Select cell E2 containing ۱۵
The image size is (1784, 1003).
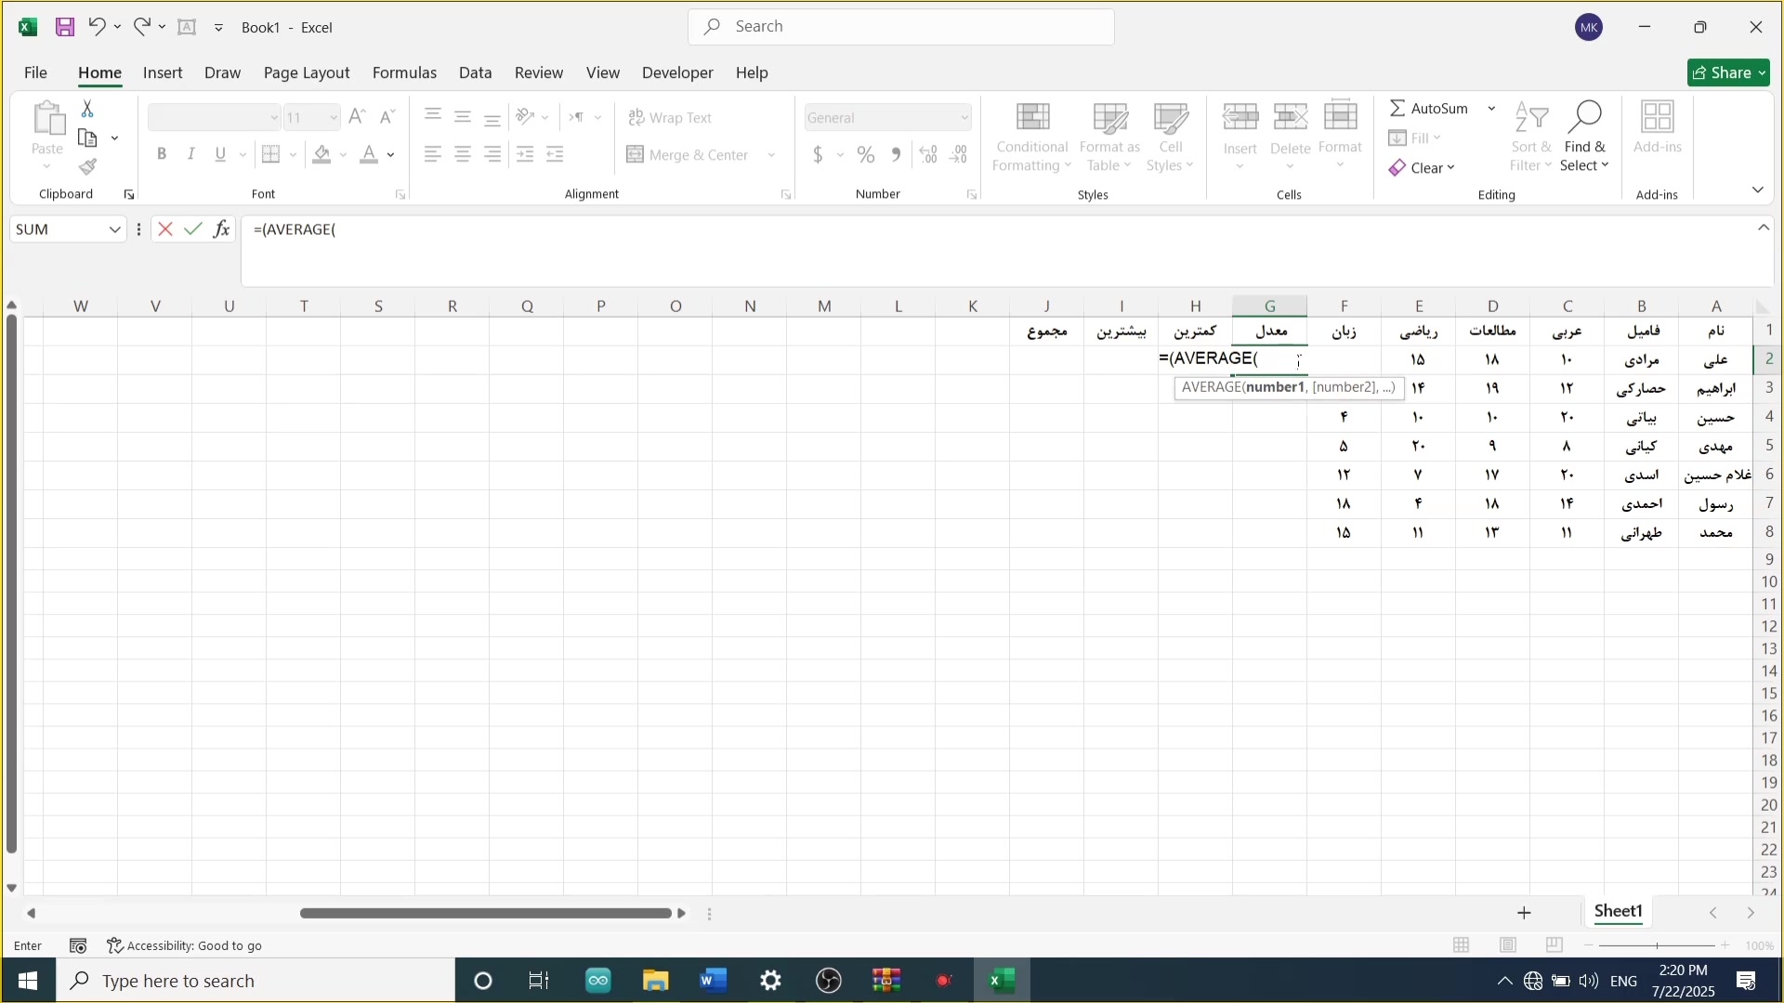tap(1418, 359)
